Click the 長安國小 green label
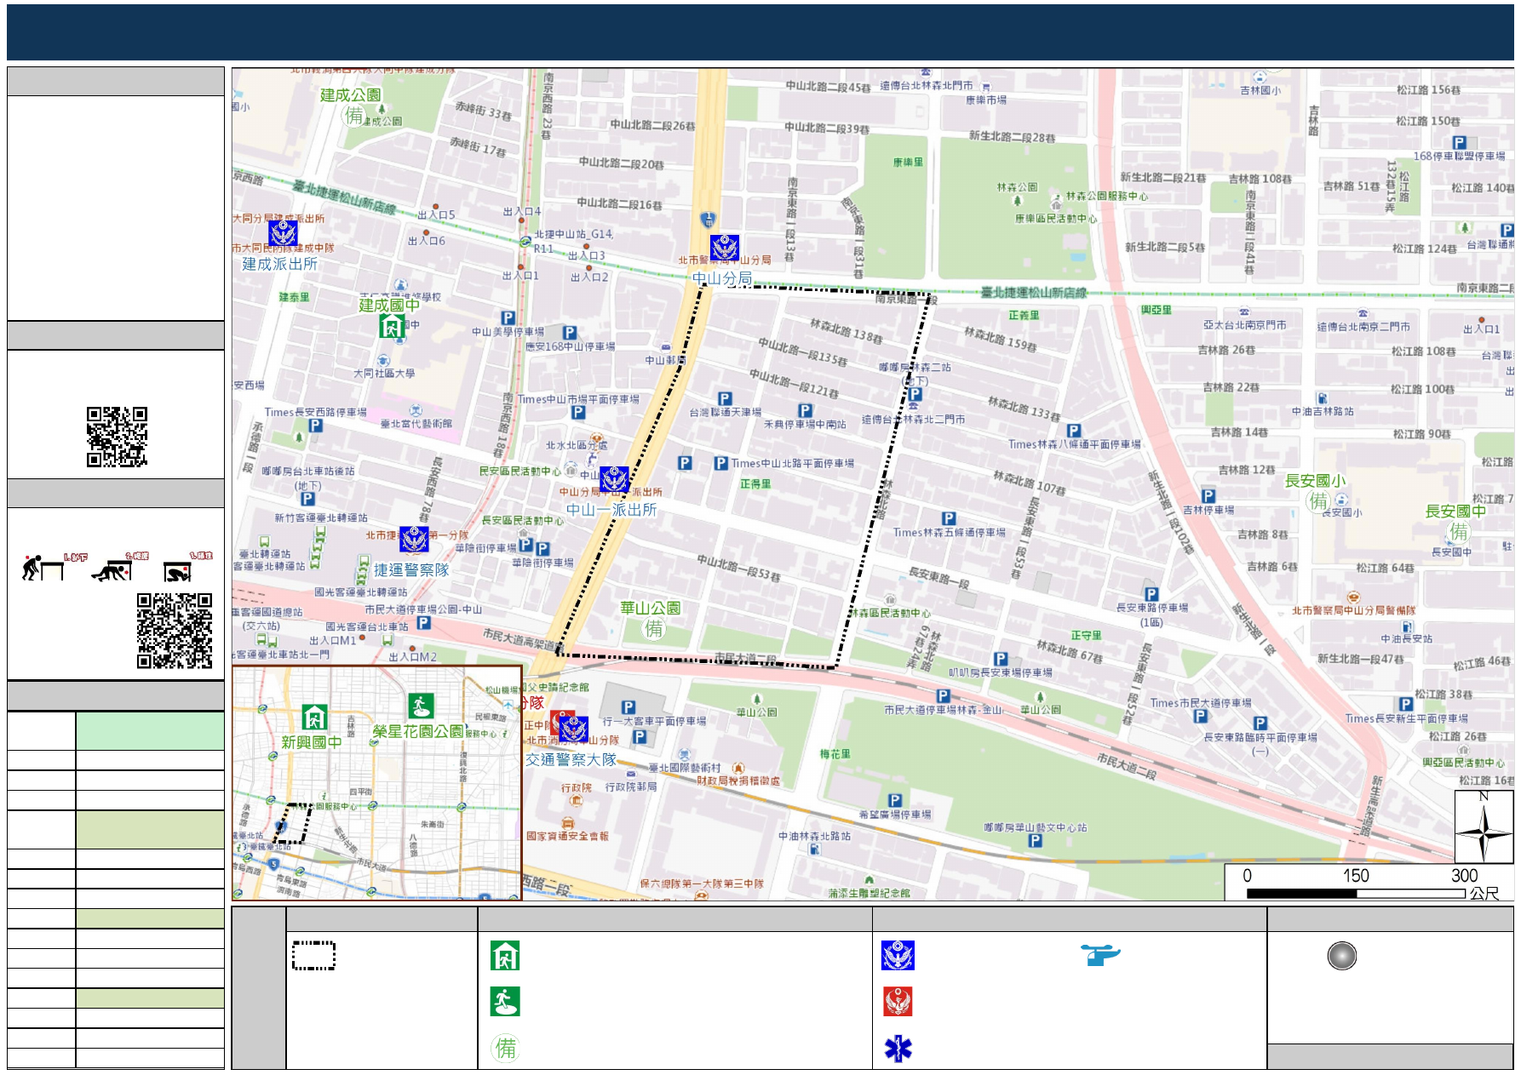The height and width of the screenshot is (1075, 1521). (1315, 481)
